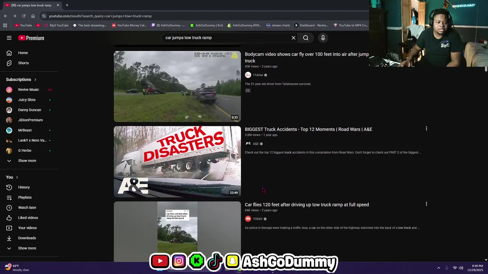The width and height of the screenshot is (488, 274).
Task: Open the 'Car flies 120 feet' video title
Action: pos(307,205)
